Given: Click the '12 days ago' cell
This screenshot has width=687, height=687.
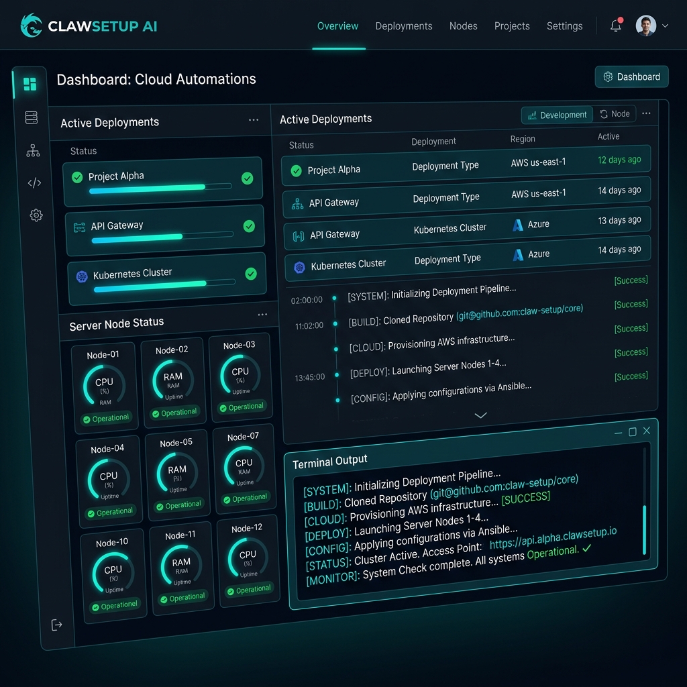Looking at the screenshot, I should (619, 160).
